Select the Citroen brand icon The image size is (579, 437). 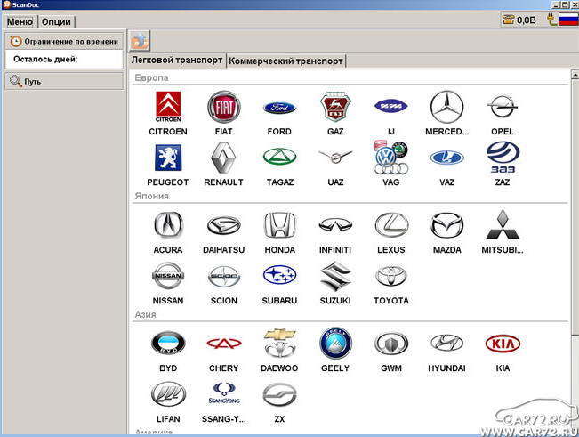coord(168,107)
